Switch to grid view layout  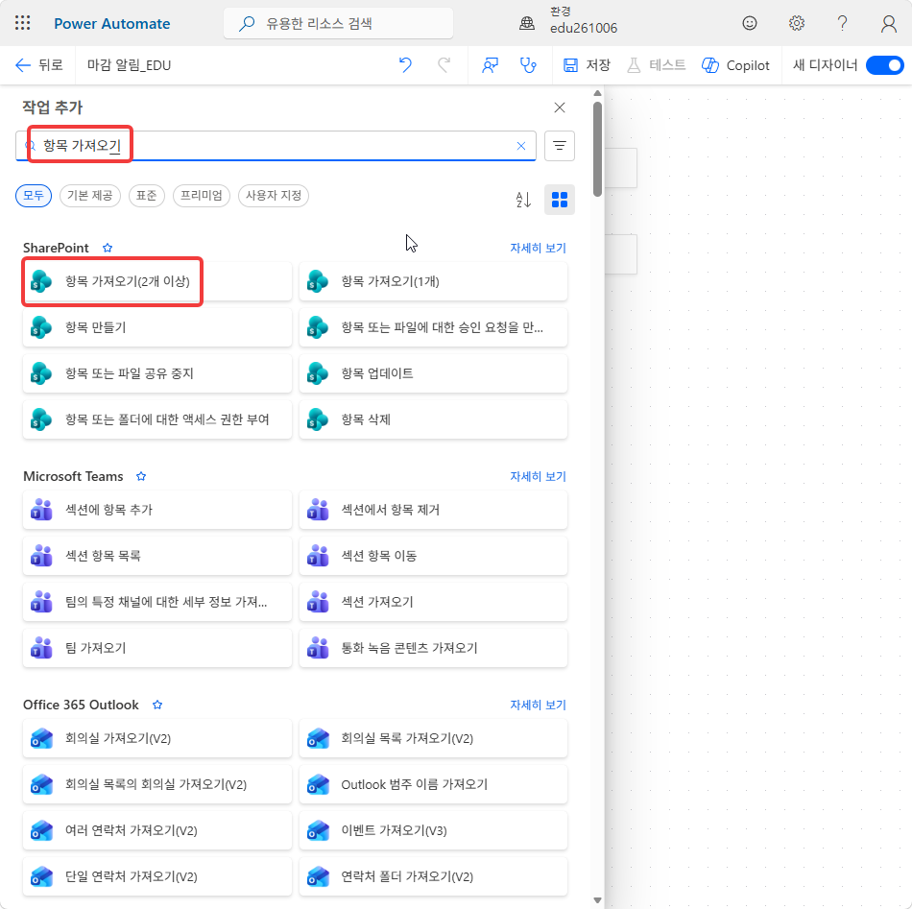click(x=560, y=200)
